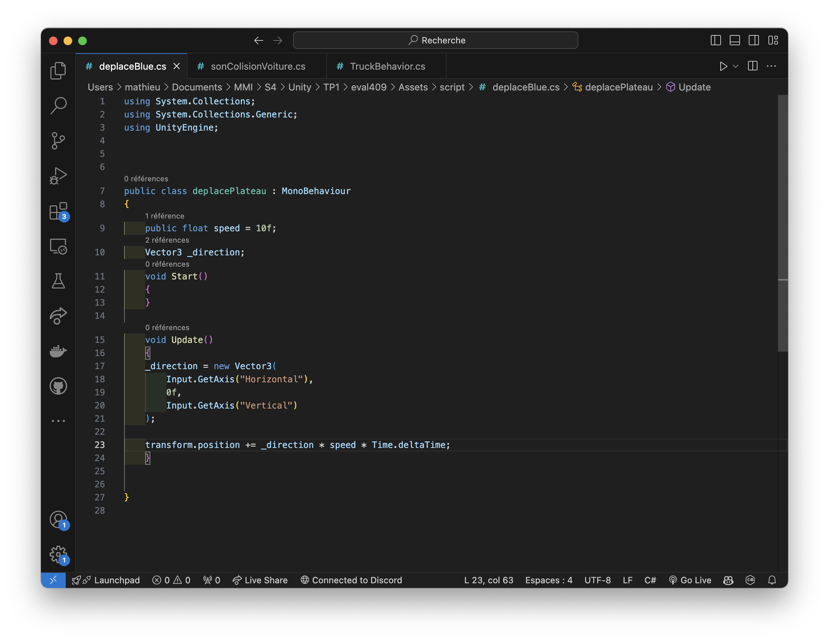Viewport: 829px width, 642px height.
Task: Go forward with the right arrow
Action: click(x=278, y=40)
